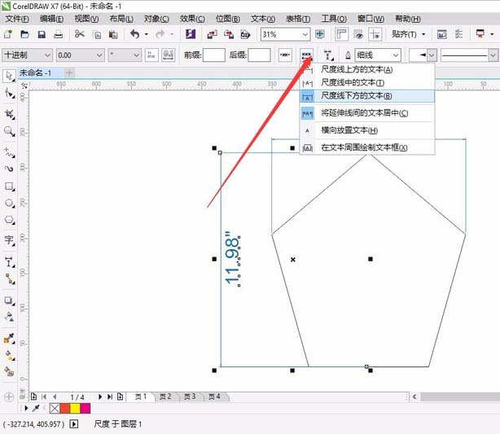This screenshot has height=434, width=500.
Task: Open the 文件(F) menu
Action: click(x=17, y=19)
